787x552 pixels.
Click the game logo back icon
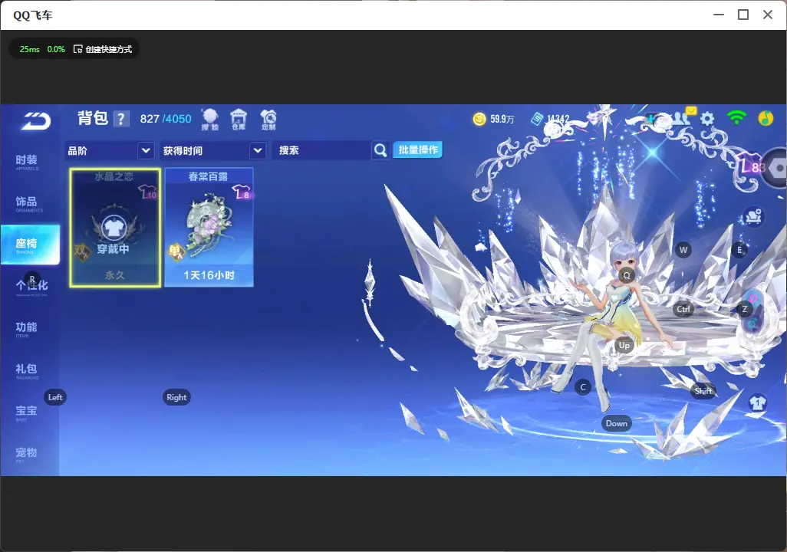35,121
